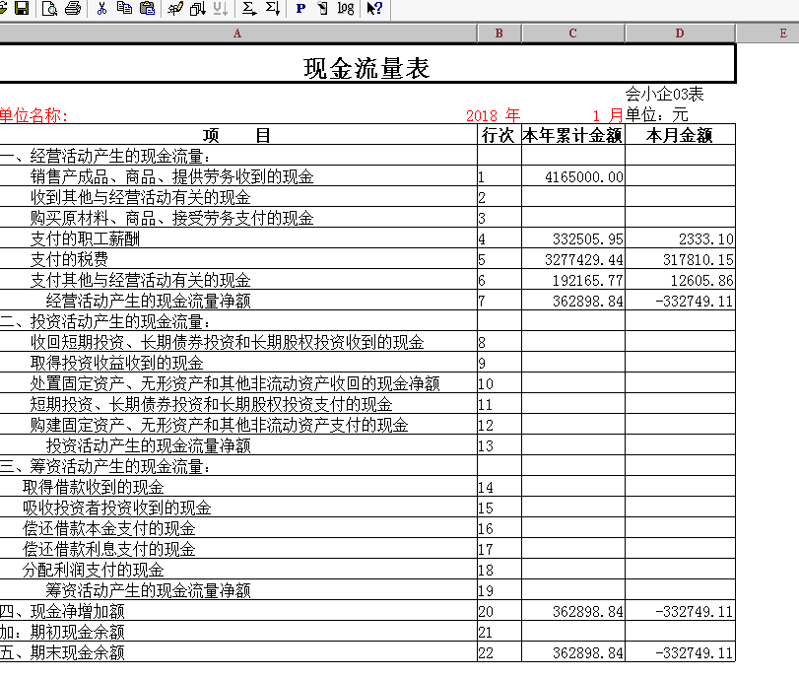This screenshot has height=678, width=799.
Task: Click 二、投资活动产生的现金流量 section row
Action: coord(237,321)
